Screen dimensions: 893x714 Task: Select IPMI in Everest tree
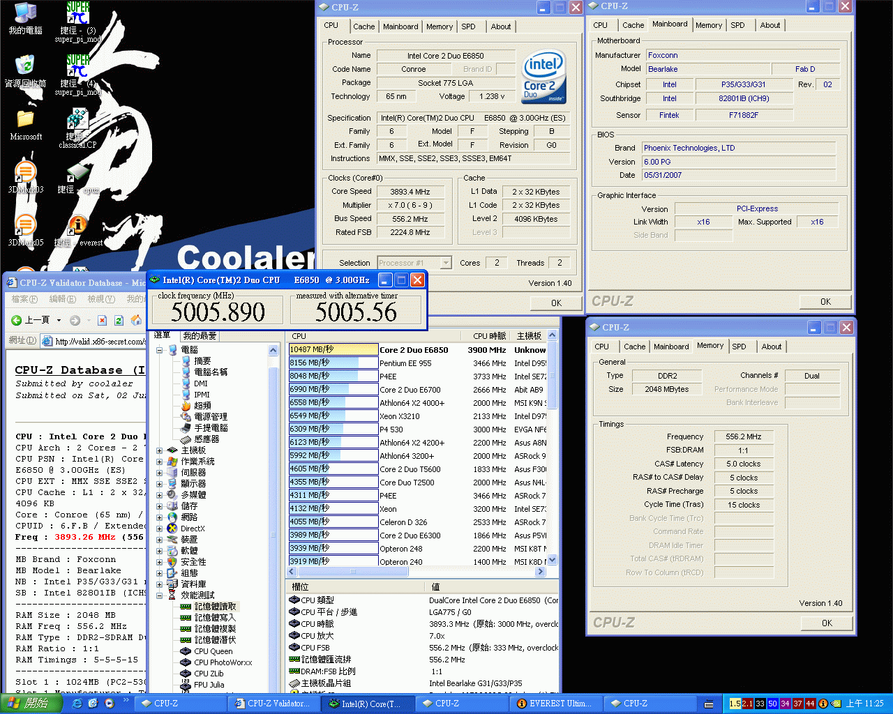pos(202,395)
